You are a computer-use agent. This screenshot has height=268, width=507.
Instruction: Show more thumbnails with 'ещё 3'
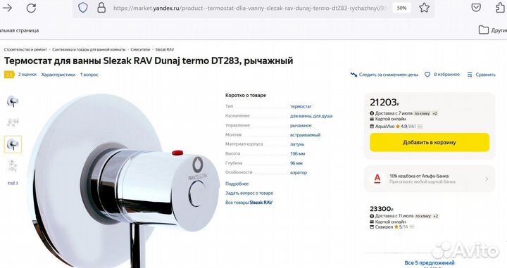tap(13, 183)
